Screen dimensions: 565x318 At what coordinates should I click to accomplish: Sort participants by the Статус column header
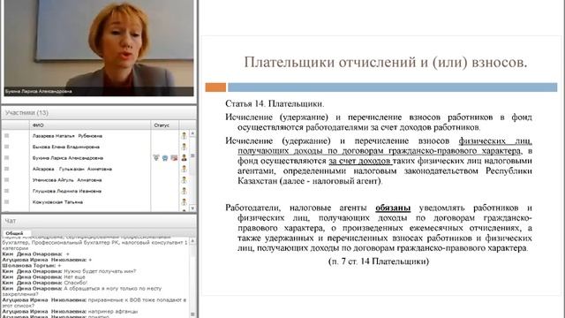coord(165,125)
